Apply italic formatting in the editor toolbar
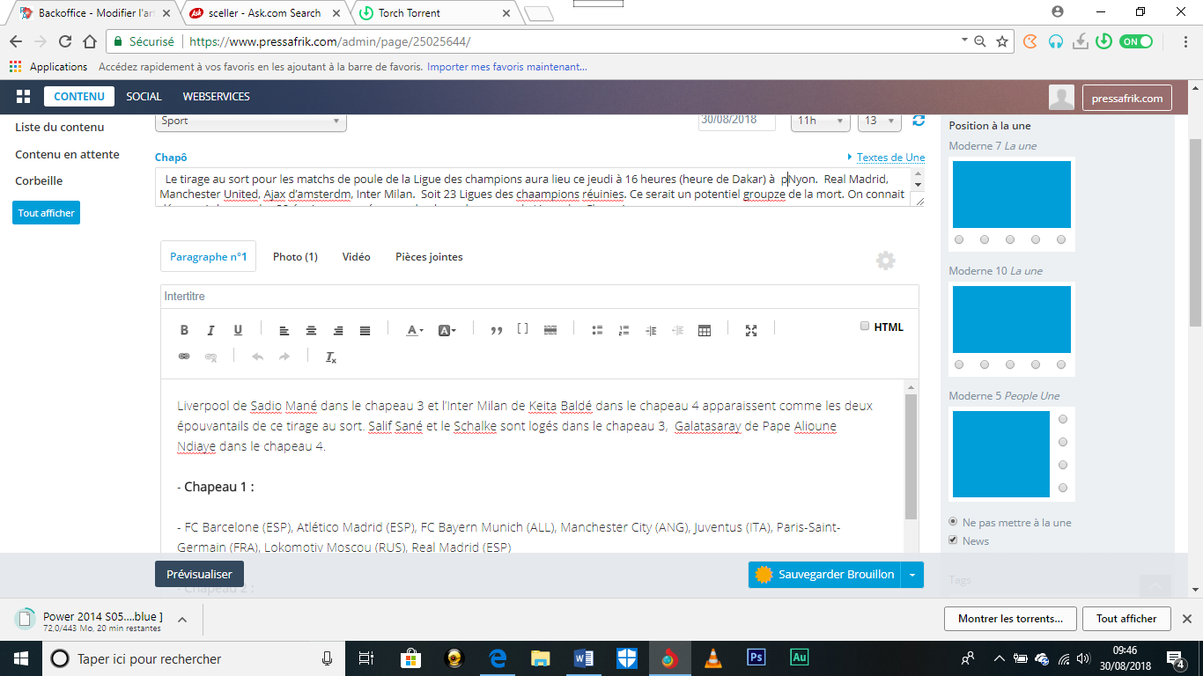 (210, 331)
